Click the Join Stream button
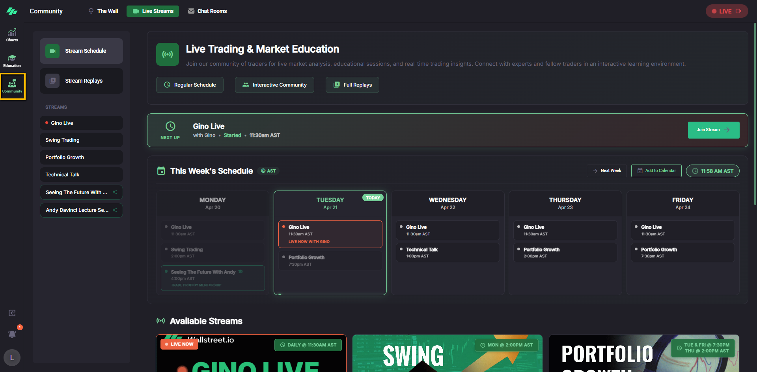 pyautogui.click(x=713, y=130)
